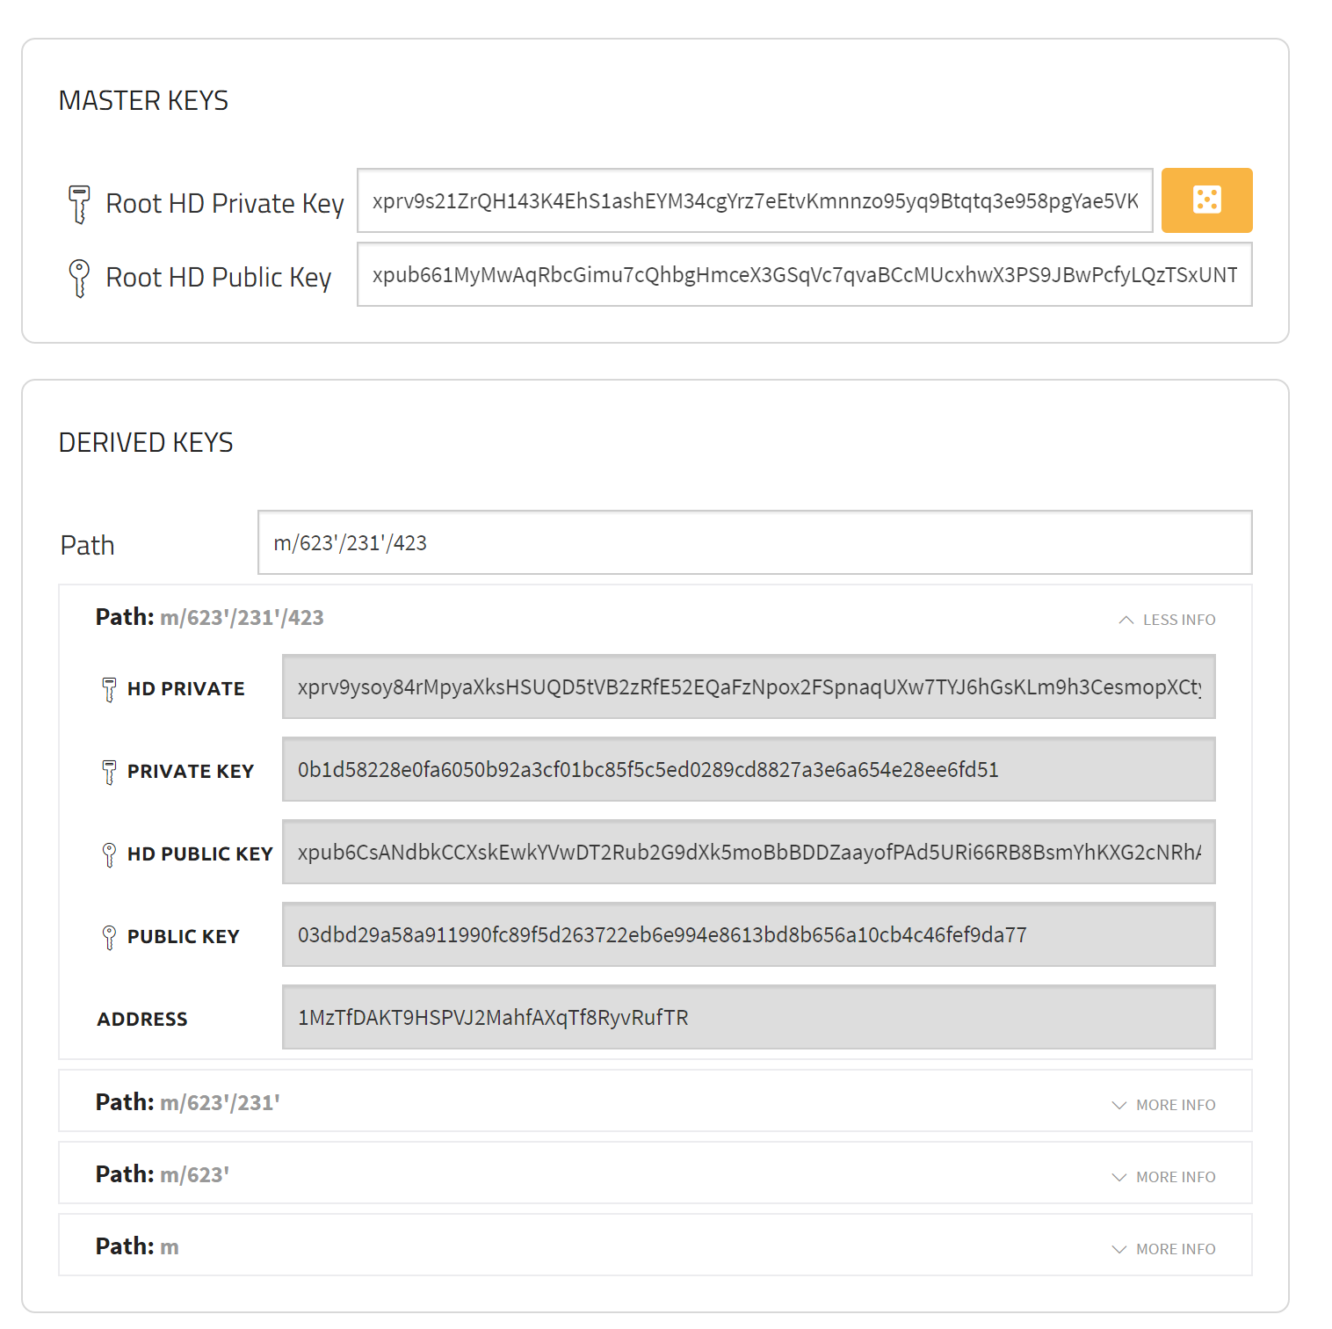This screenshot has height=1329, width=1332.
Task: Click the key icon next to PUBLIC KEY
Action: pos(109,937)
